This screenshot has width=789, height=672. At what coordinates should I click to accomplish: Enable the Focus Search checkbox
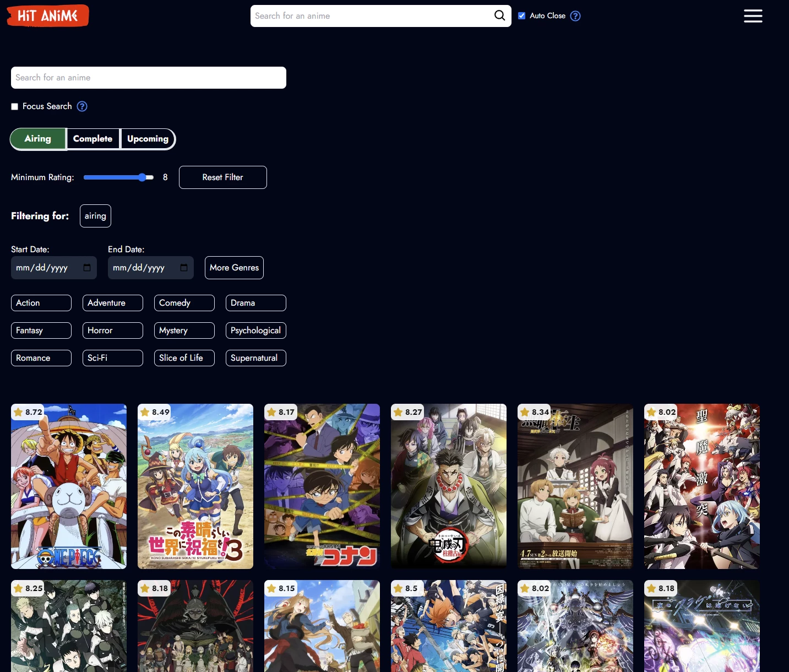(15, 106)
